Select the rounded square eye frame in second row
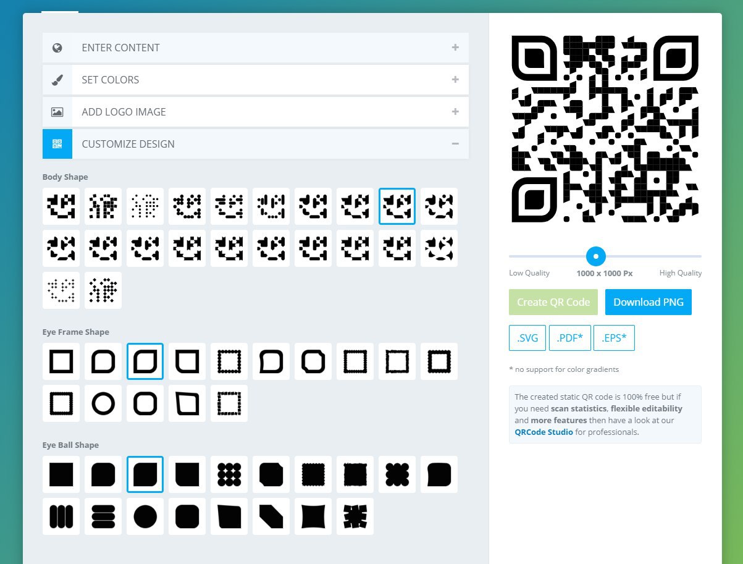Screen dimensions: 743x564 coord(145,403)
